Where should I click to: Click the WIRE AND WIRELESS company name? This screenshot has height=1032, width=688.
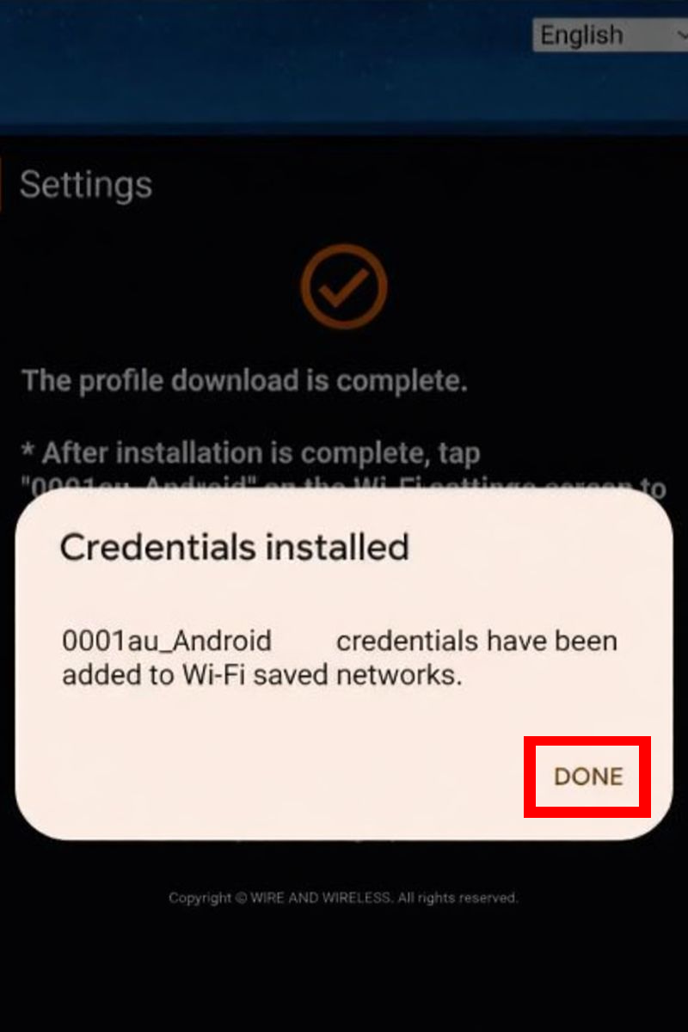pos(321,898)
